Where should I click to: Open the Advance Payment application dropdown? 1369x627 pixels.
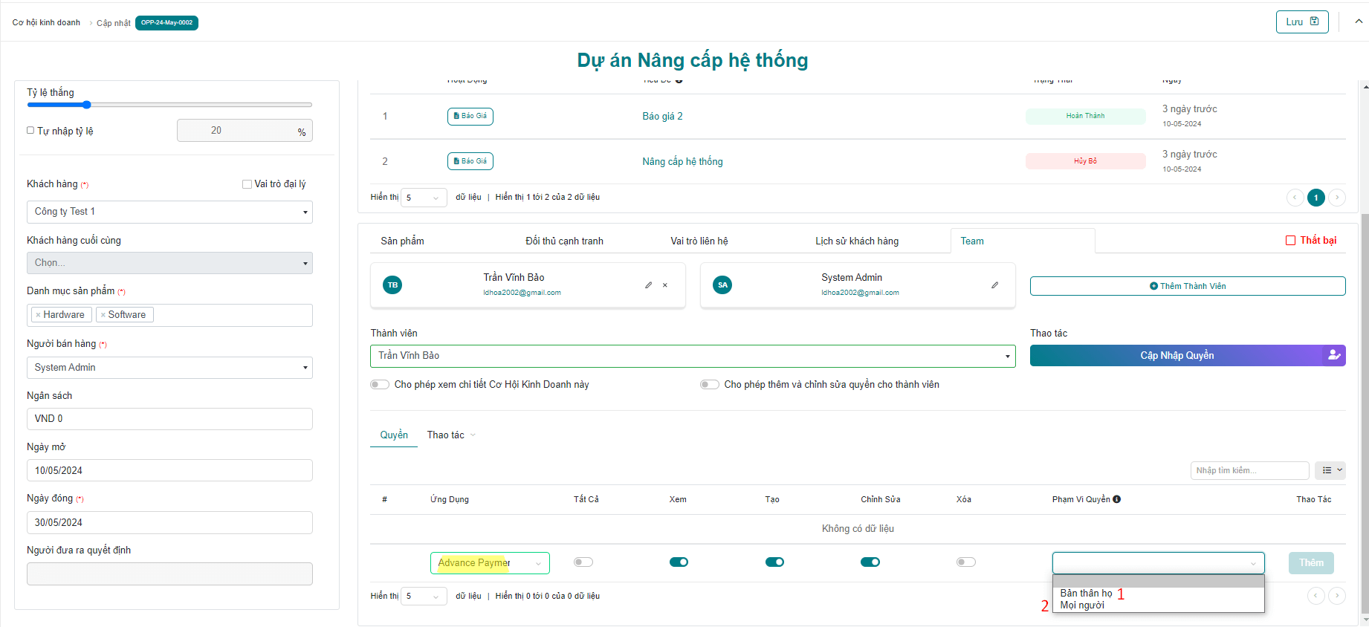click(490, 563)
